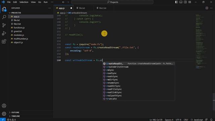This screenshot has height=121, width=215.
Task: Open file.txt in the Explorer tree
Action: (31, 20)
